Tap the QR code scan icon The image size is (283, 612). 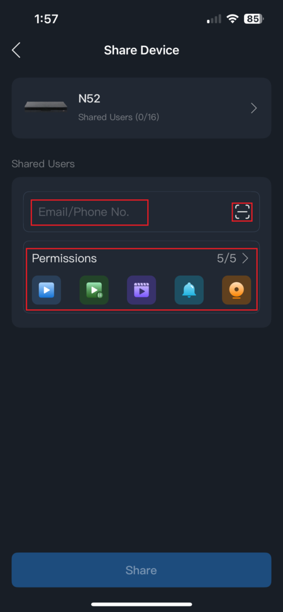tap(242, 212)
